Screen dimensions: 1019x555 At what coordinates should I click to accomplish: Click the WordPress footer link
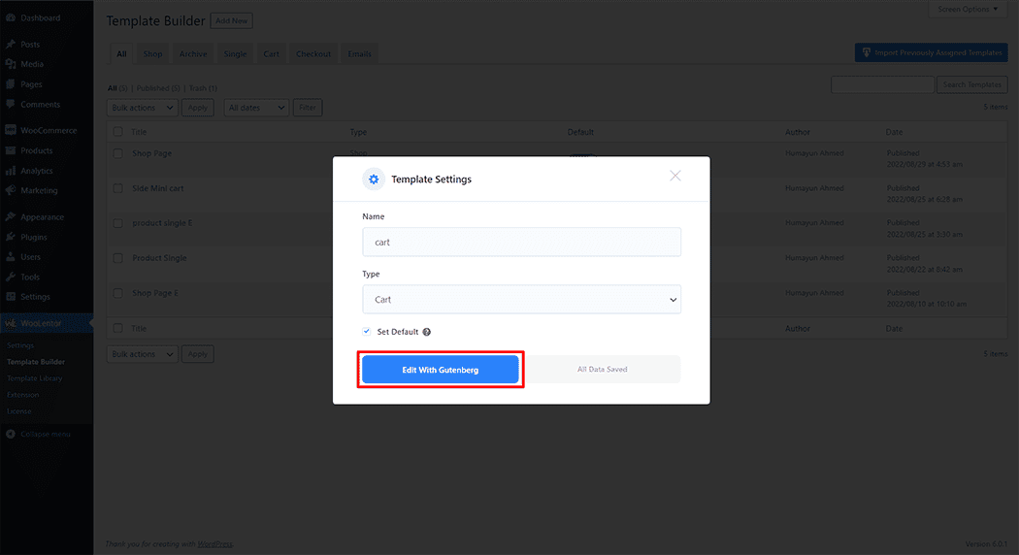click(x=214, y=544)
